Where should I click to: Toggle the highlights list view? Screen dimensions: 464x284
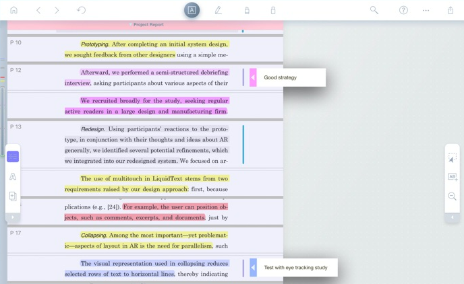point(13,156)
